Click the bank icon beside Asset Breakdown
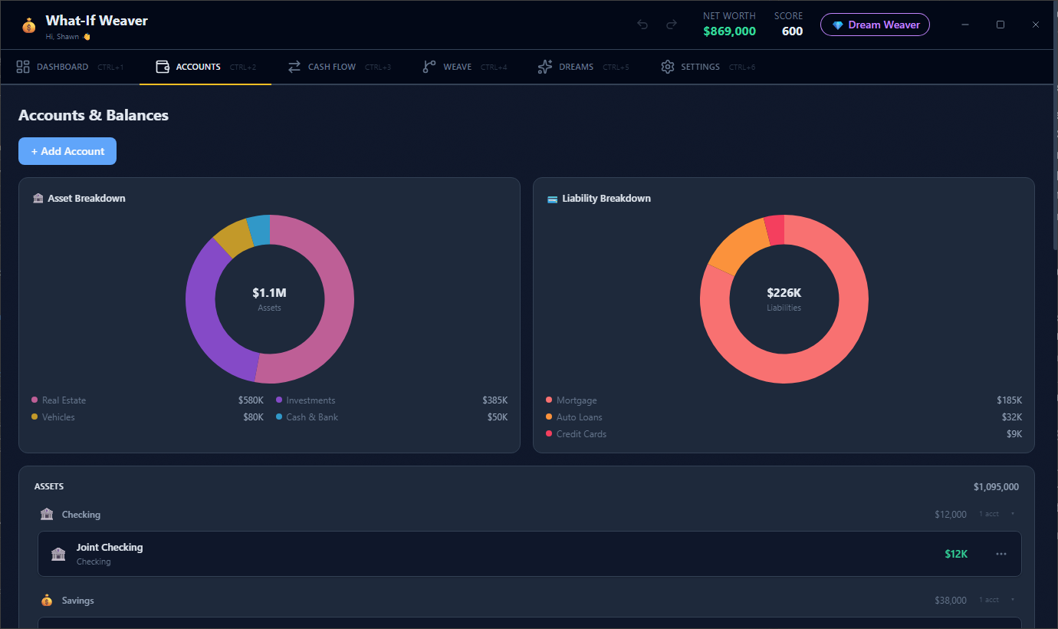Screen dimensions: 1058x629 tap(38, 198)
